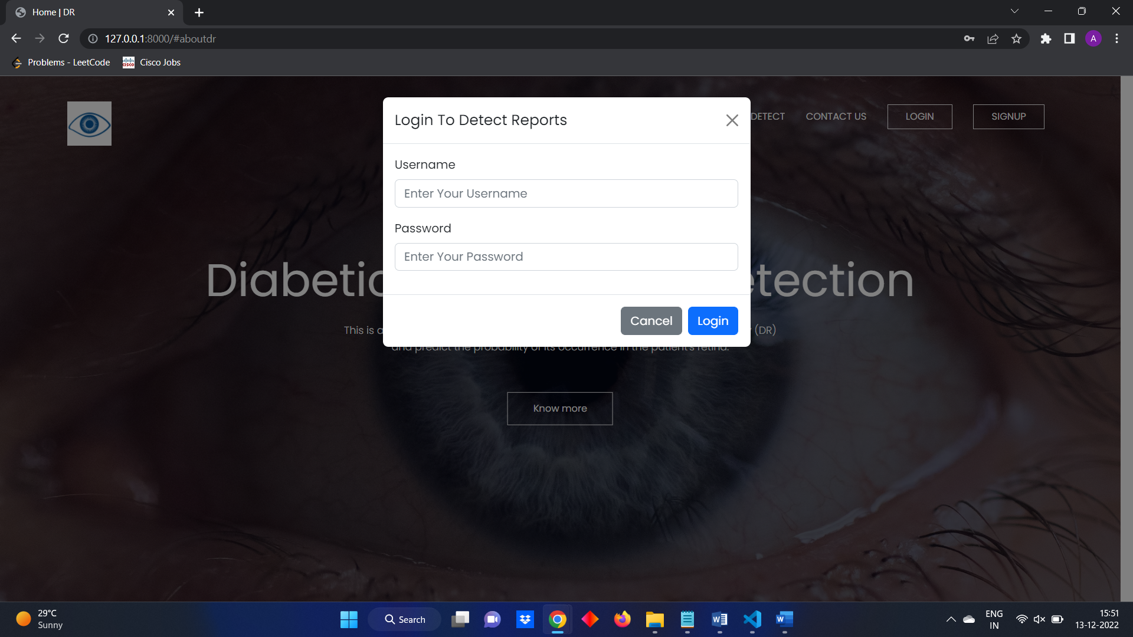Open the browser side panel icon
The width and height of the screenshot is (1133, 637).
coord(1069,38)
